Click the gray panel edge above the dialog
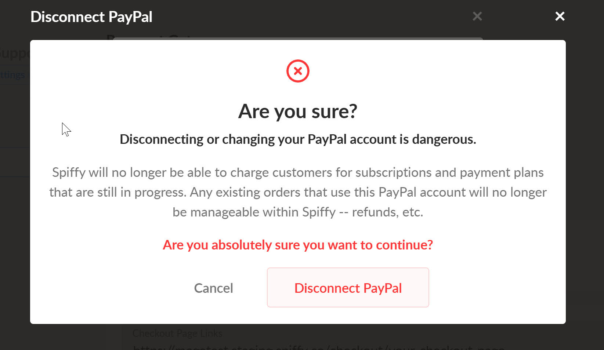604x350 pixels. [x=298, y=39]
